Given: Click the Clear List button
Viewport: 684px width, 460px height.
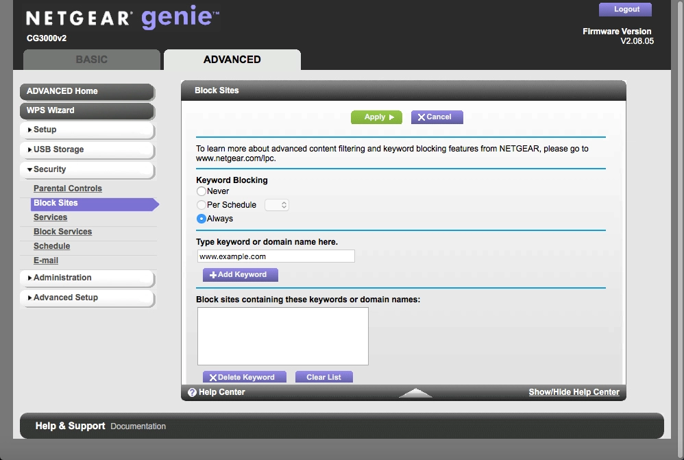Looking at the screenshot, I should (x=323, y=377).
